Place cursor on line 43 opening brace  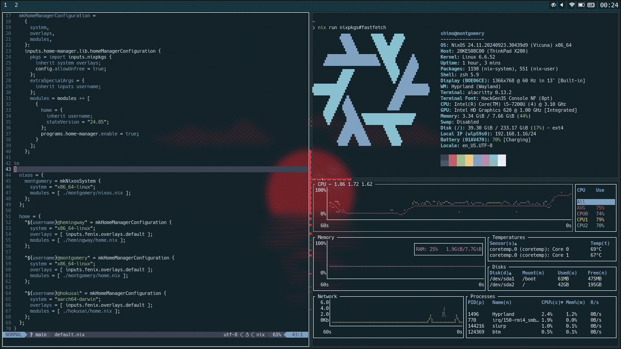click(x=15, y=169)
